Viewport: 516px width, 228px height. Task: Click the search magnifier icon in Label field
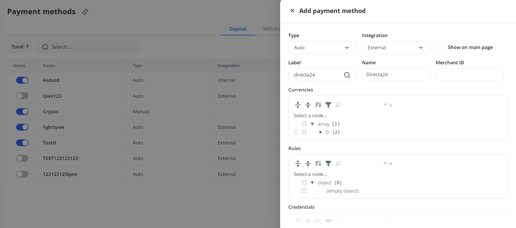point(347,75)
